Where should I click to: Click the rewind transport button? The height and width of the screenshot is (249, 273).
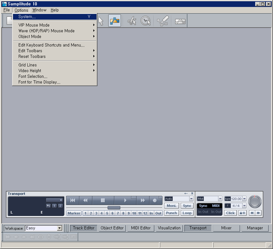85,200
